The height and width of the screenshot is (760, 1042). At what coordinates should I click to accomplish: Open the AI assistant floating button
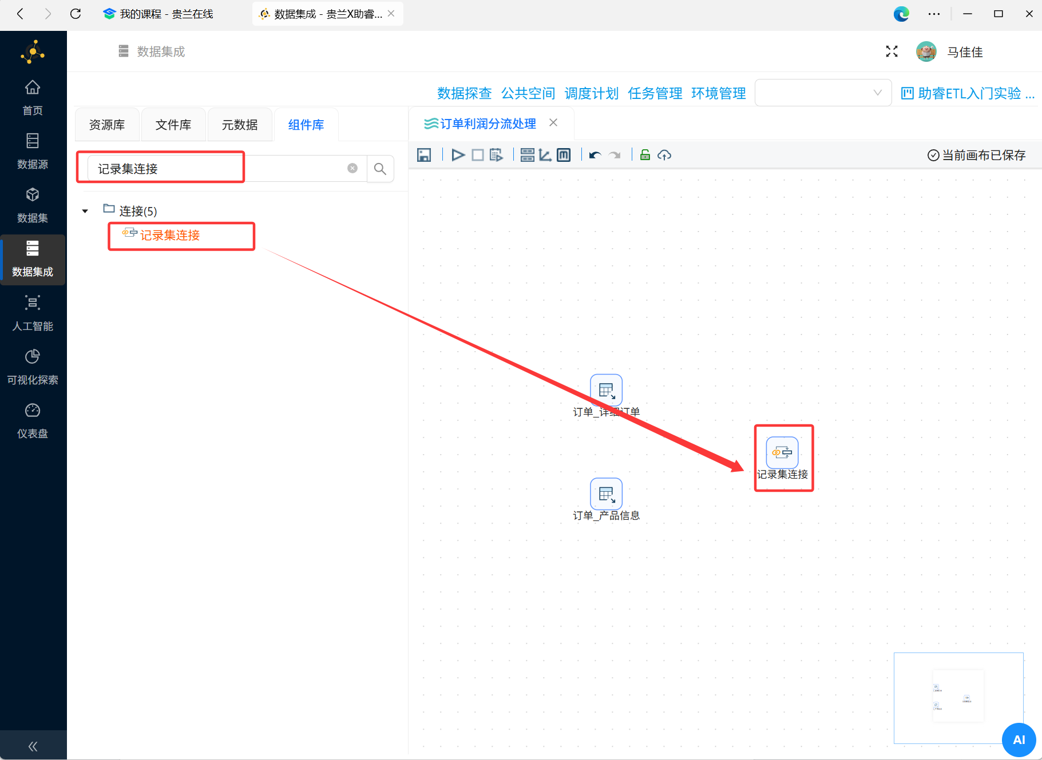coord(1019,739)
